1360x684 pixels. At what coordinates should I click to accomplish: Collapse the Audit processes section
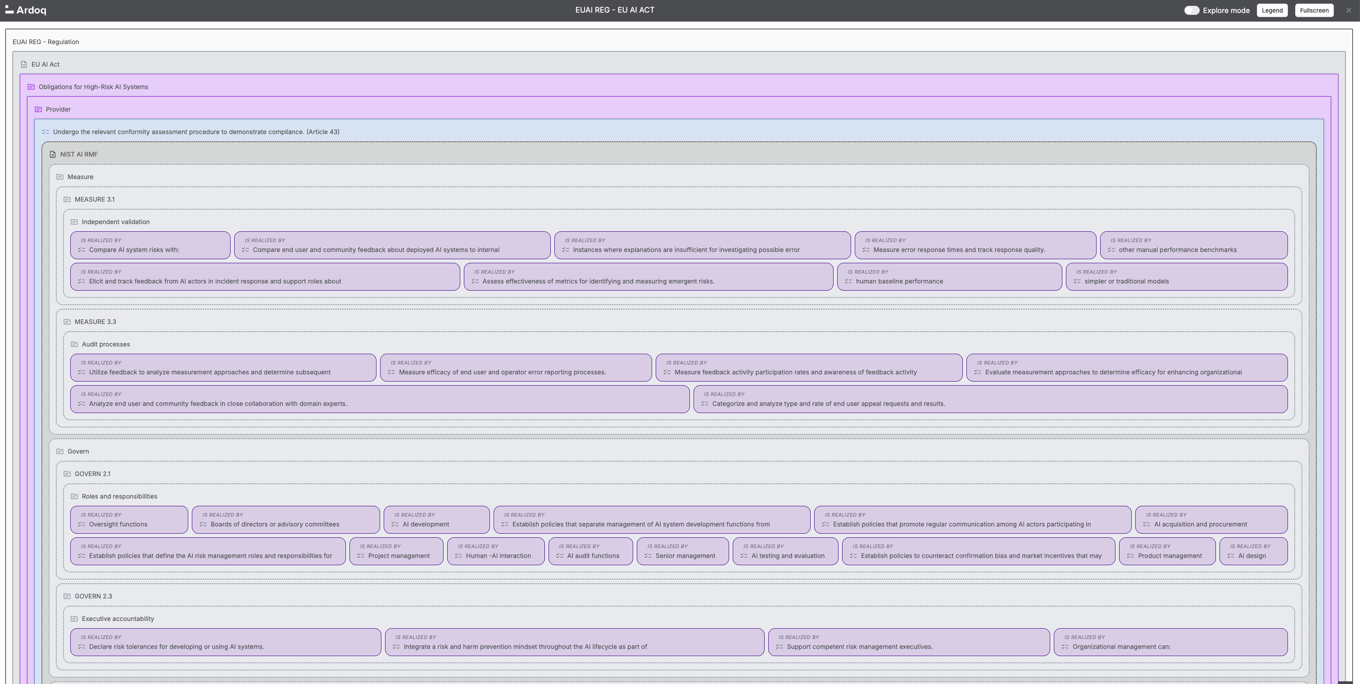coord(74,344)
